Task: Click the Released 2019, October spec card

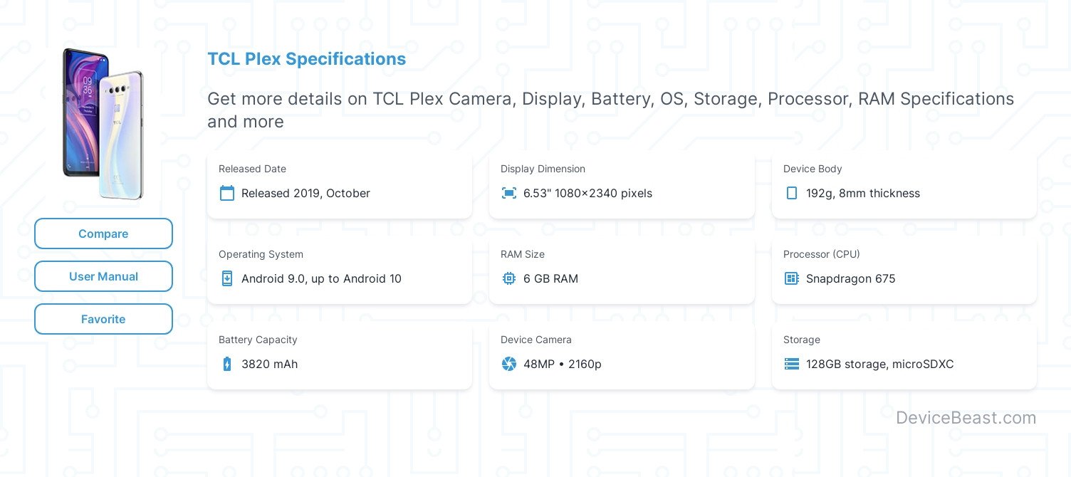Action: [x=339, y=185]
